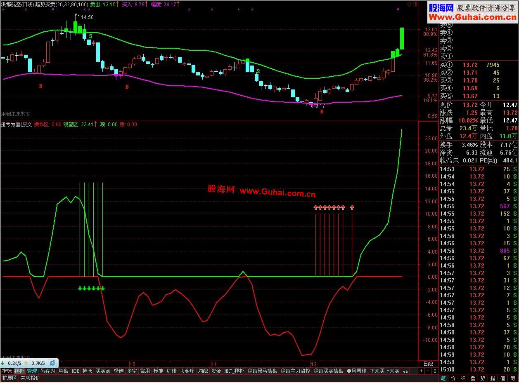The height and width of the screenshot is (383, 519).
Task: Click the 买③ price 13.70
Action: point(470,80)
